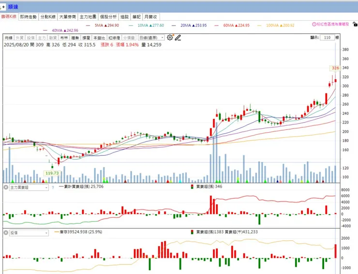Click the 收 315.5 closing value
Viewport: 358px width, 274px height.
pyautogui.click(x=87, y=45)
